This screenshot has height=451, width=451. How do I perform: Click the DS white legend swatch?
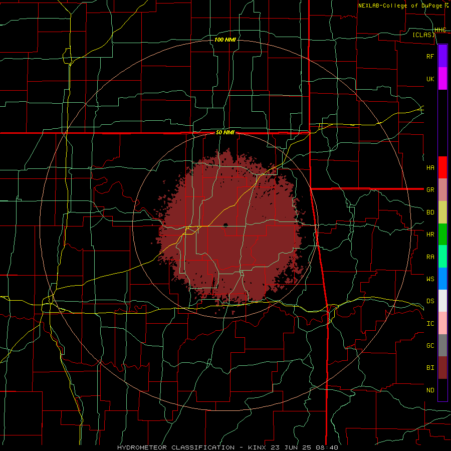[442, 301]
